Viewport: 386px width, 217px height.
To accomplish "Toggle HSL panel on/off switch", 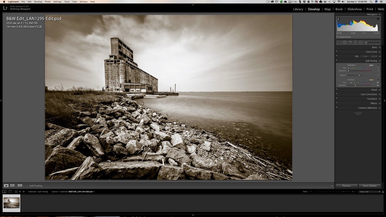I will coord(337,56).
